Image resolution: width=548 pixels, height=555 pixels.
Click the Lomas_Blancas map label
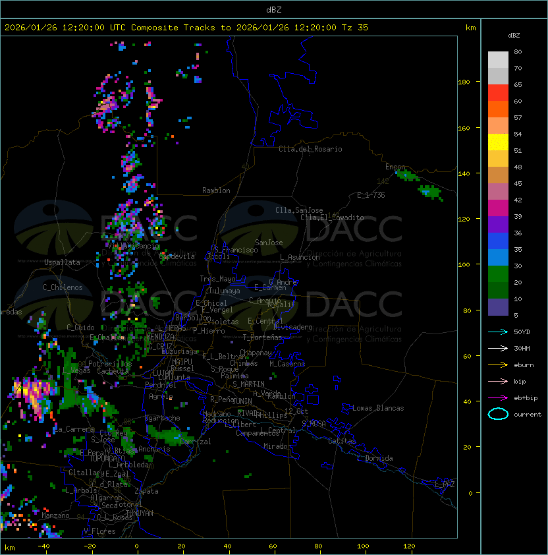(378, 408)
